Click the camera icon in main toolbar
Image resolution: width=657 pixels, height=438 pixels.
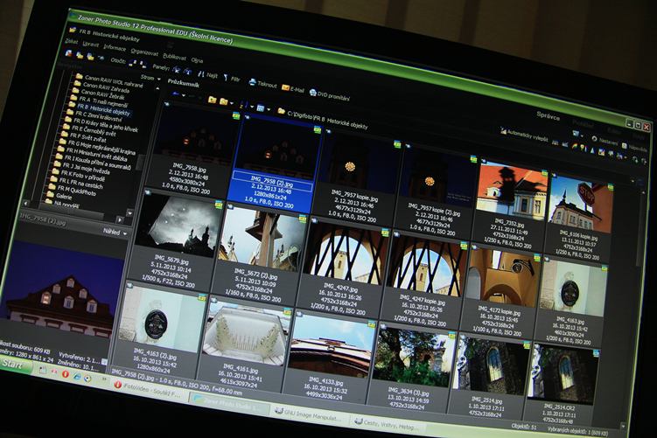[101, 58]
